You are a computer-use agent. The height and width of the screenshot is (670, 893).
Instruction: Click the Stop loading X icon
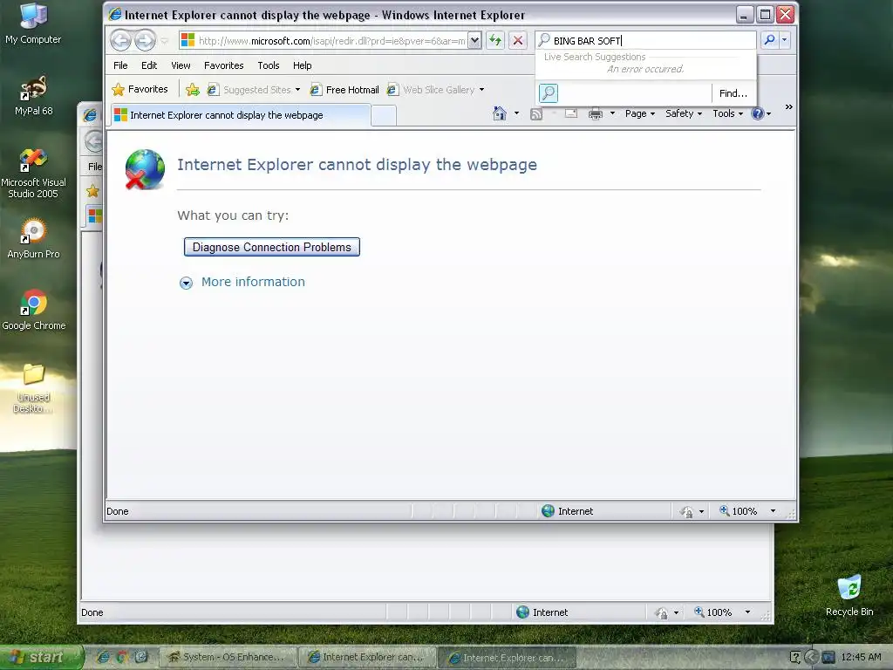point(518,40)
